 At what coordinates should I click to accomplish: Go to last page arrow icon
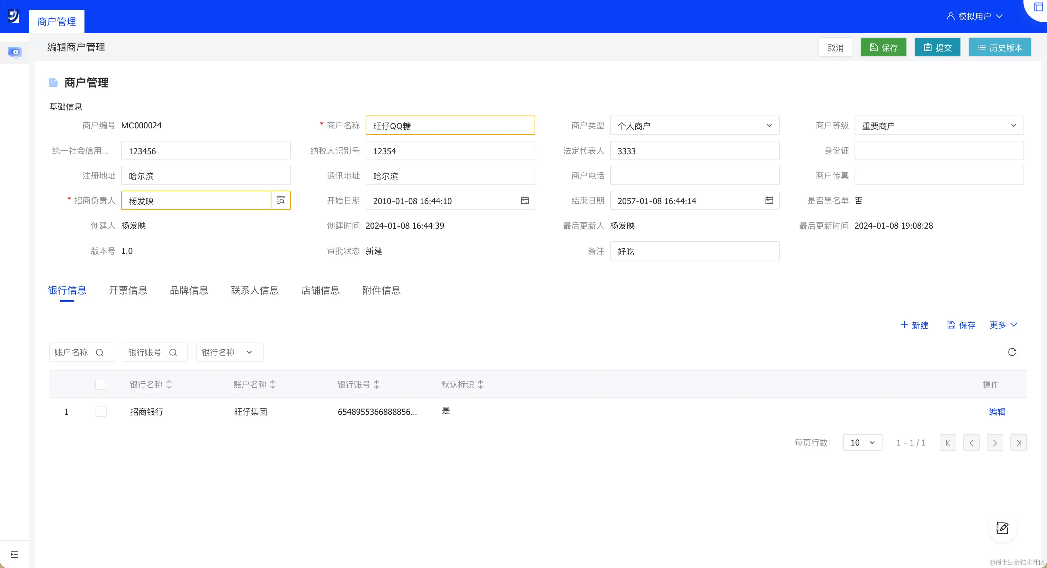click(1018, 442)
